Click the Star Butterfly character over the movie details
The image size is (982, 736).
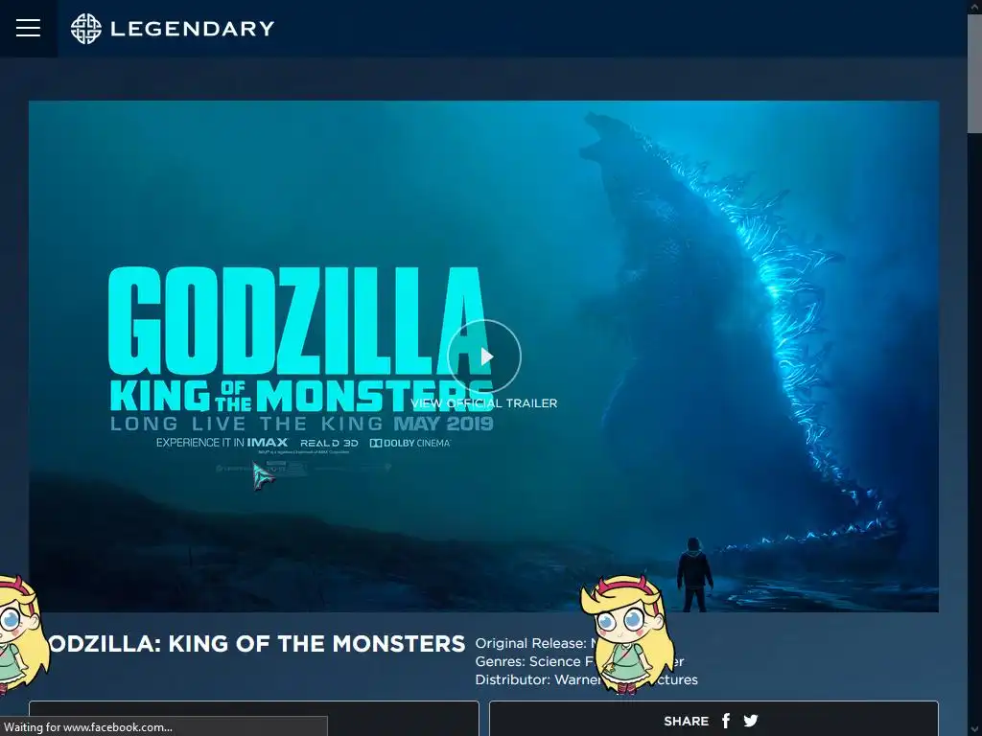[627, 635]
